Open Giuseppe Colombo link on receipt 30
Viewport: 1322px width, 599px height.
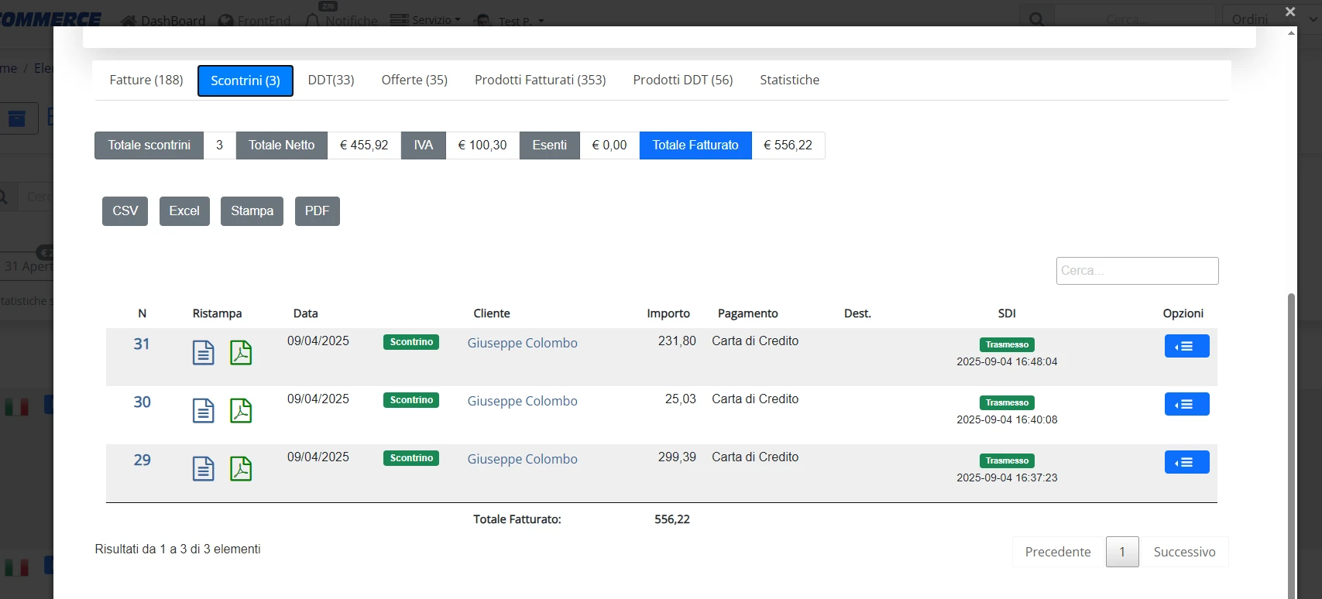[x=522, y=401]
